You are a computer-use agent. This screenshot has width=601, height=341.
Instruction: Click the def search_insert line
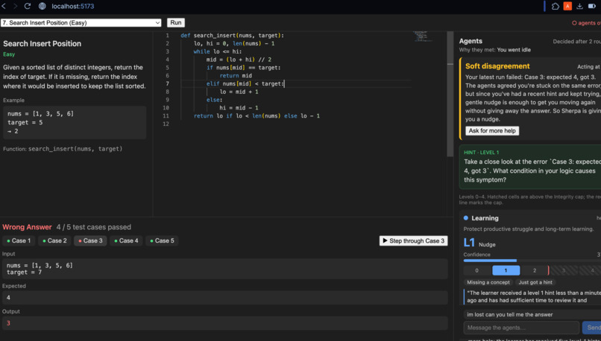(233, 35)
